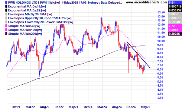Click the 13.50 price axis label

click(161, 12)
